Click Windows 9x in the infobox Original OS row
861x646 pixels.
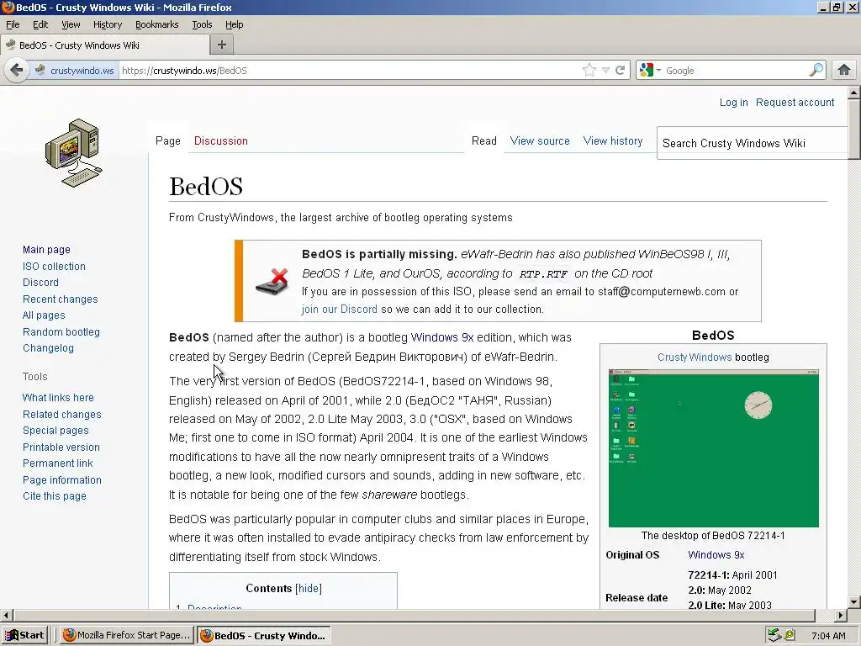[716, 555]
